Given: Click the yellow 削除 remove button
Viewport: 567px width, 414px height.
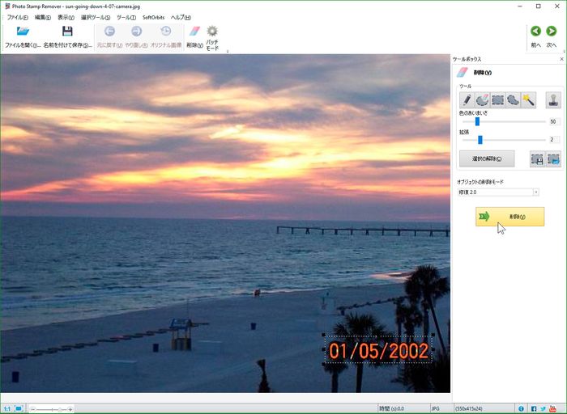Looking at the screenshot, I should pos(509,217).
